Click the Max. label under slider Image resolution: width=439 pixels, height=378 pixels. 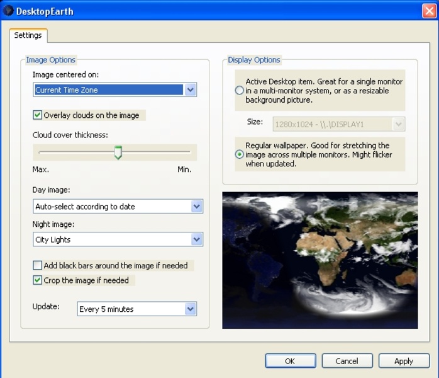41,169
